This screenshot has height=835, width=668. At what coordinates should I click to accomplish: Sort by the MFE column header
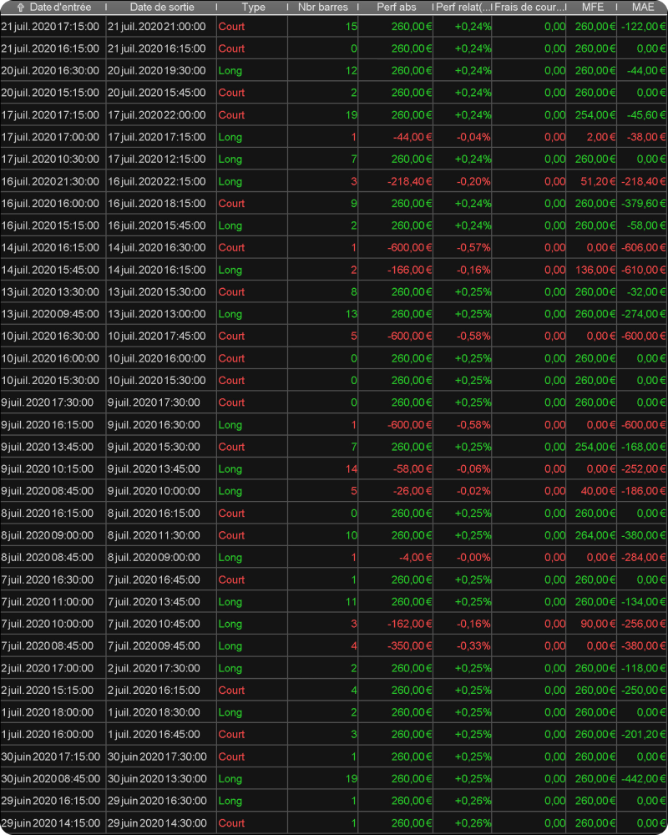(592, 7)
